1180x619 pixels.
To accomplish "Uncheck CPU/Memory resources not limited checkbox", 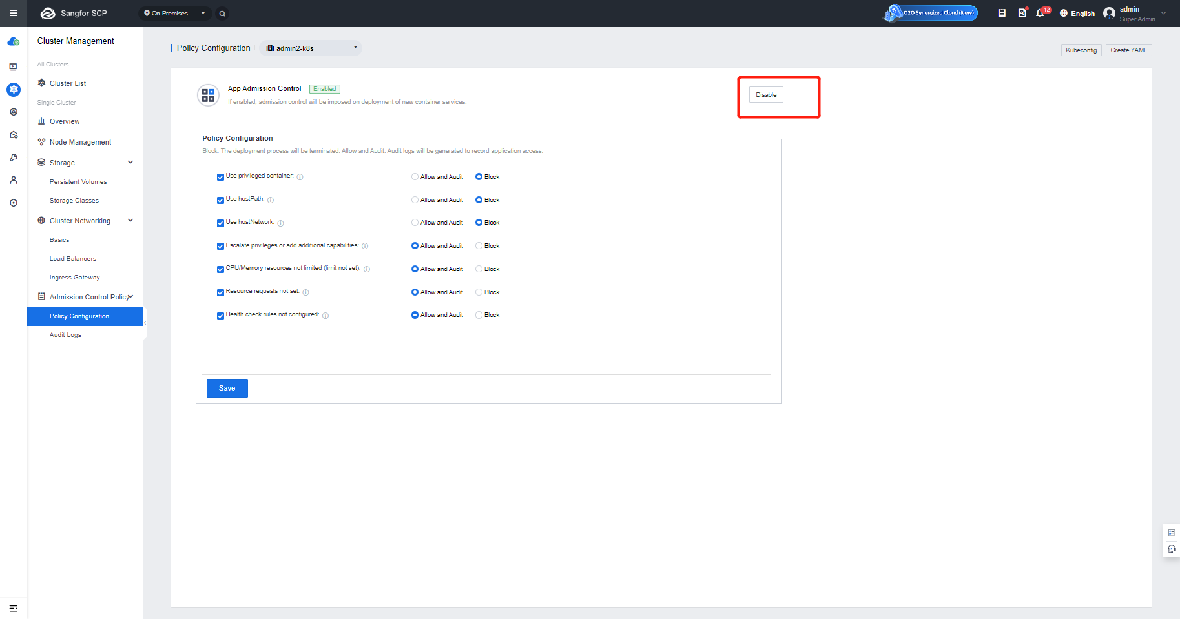I will click(220, 269).
